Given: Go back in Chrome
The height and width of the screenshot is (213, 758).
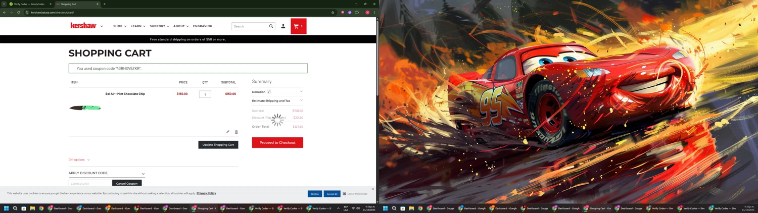Looking at the screenshot, I should 5,12.
